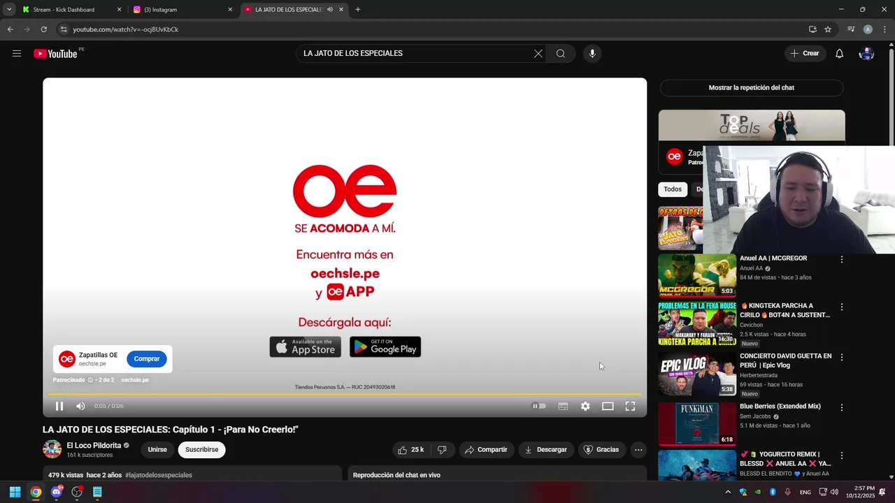The image size is (895, 503).
Task: Open options for David Guetta vlog video
Action: pos(842,357)
